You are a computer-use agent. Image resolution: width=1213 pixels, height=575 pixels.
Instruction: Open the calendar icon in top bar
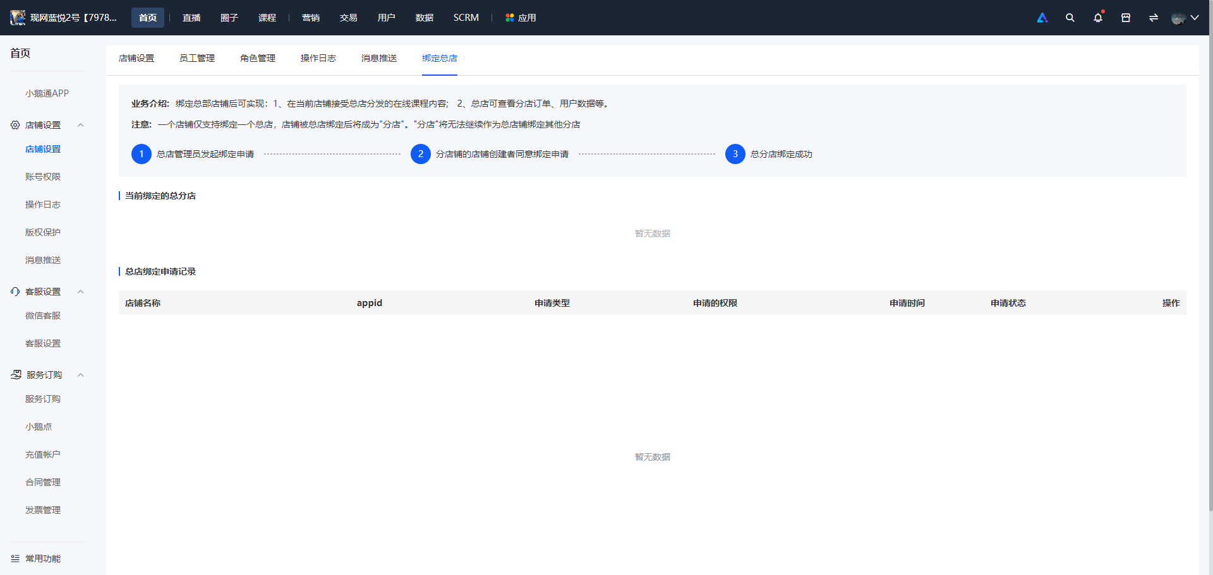1126,18
